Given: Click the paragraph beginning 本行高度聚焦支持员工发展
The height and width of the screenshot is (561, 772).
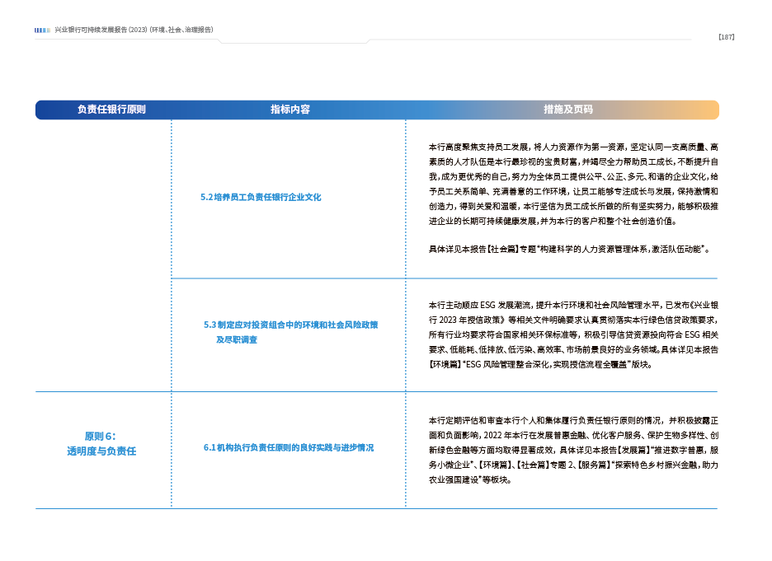Looking at the screenshot, I should (x=572, y=183).
